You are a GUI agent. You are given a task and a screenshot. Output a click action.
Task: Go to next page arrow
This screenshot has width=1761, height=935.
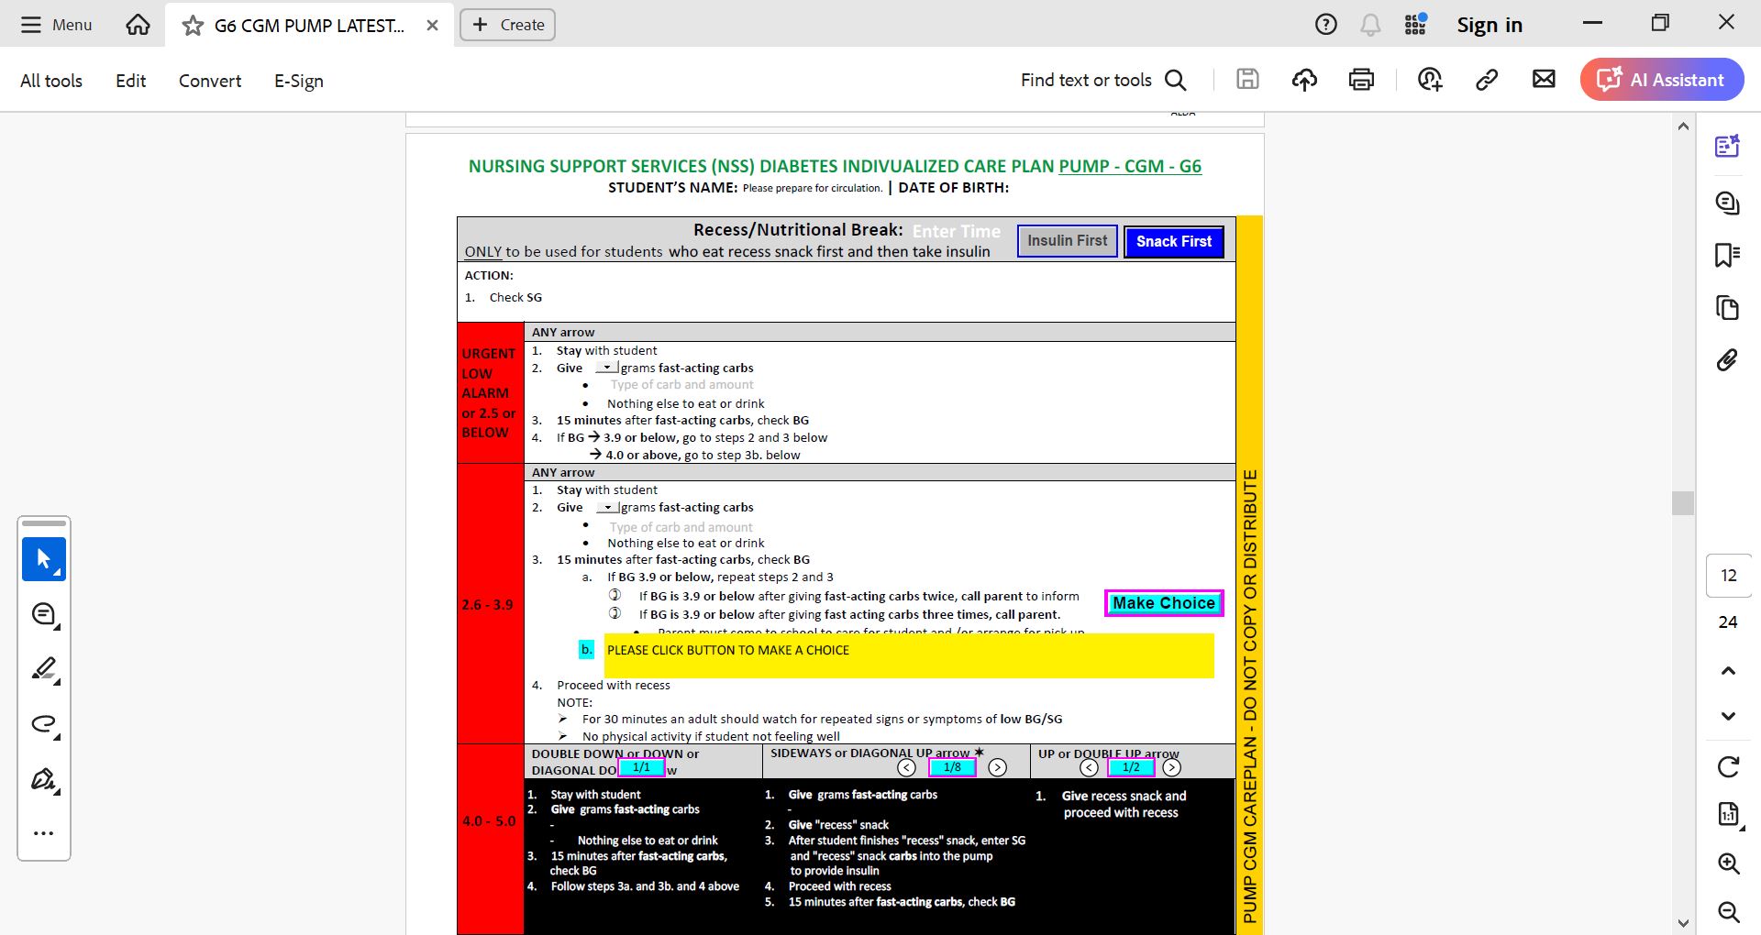1728,717
